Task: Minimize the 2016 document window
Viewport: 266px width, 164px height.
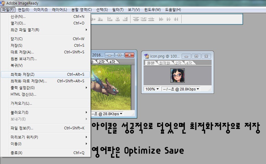Action: [110, 55]
